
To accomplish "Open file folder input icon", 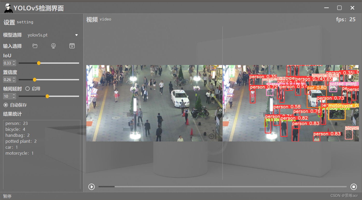I will pyautogui.click(x=35, y=46).
